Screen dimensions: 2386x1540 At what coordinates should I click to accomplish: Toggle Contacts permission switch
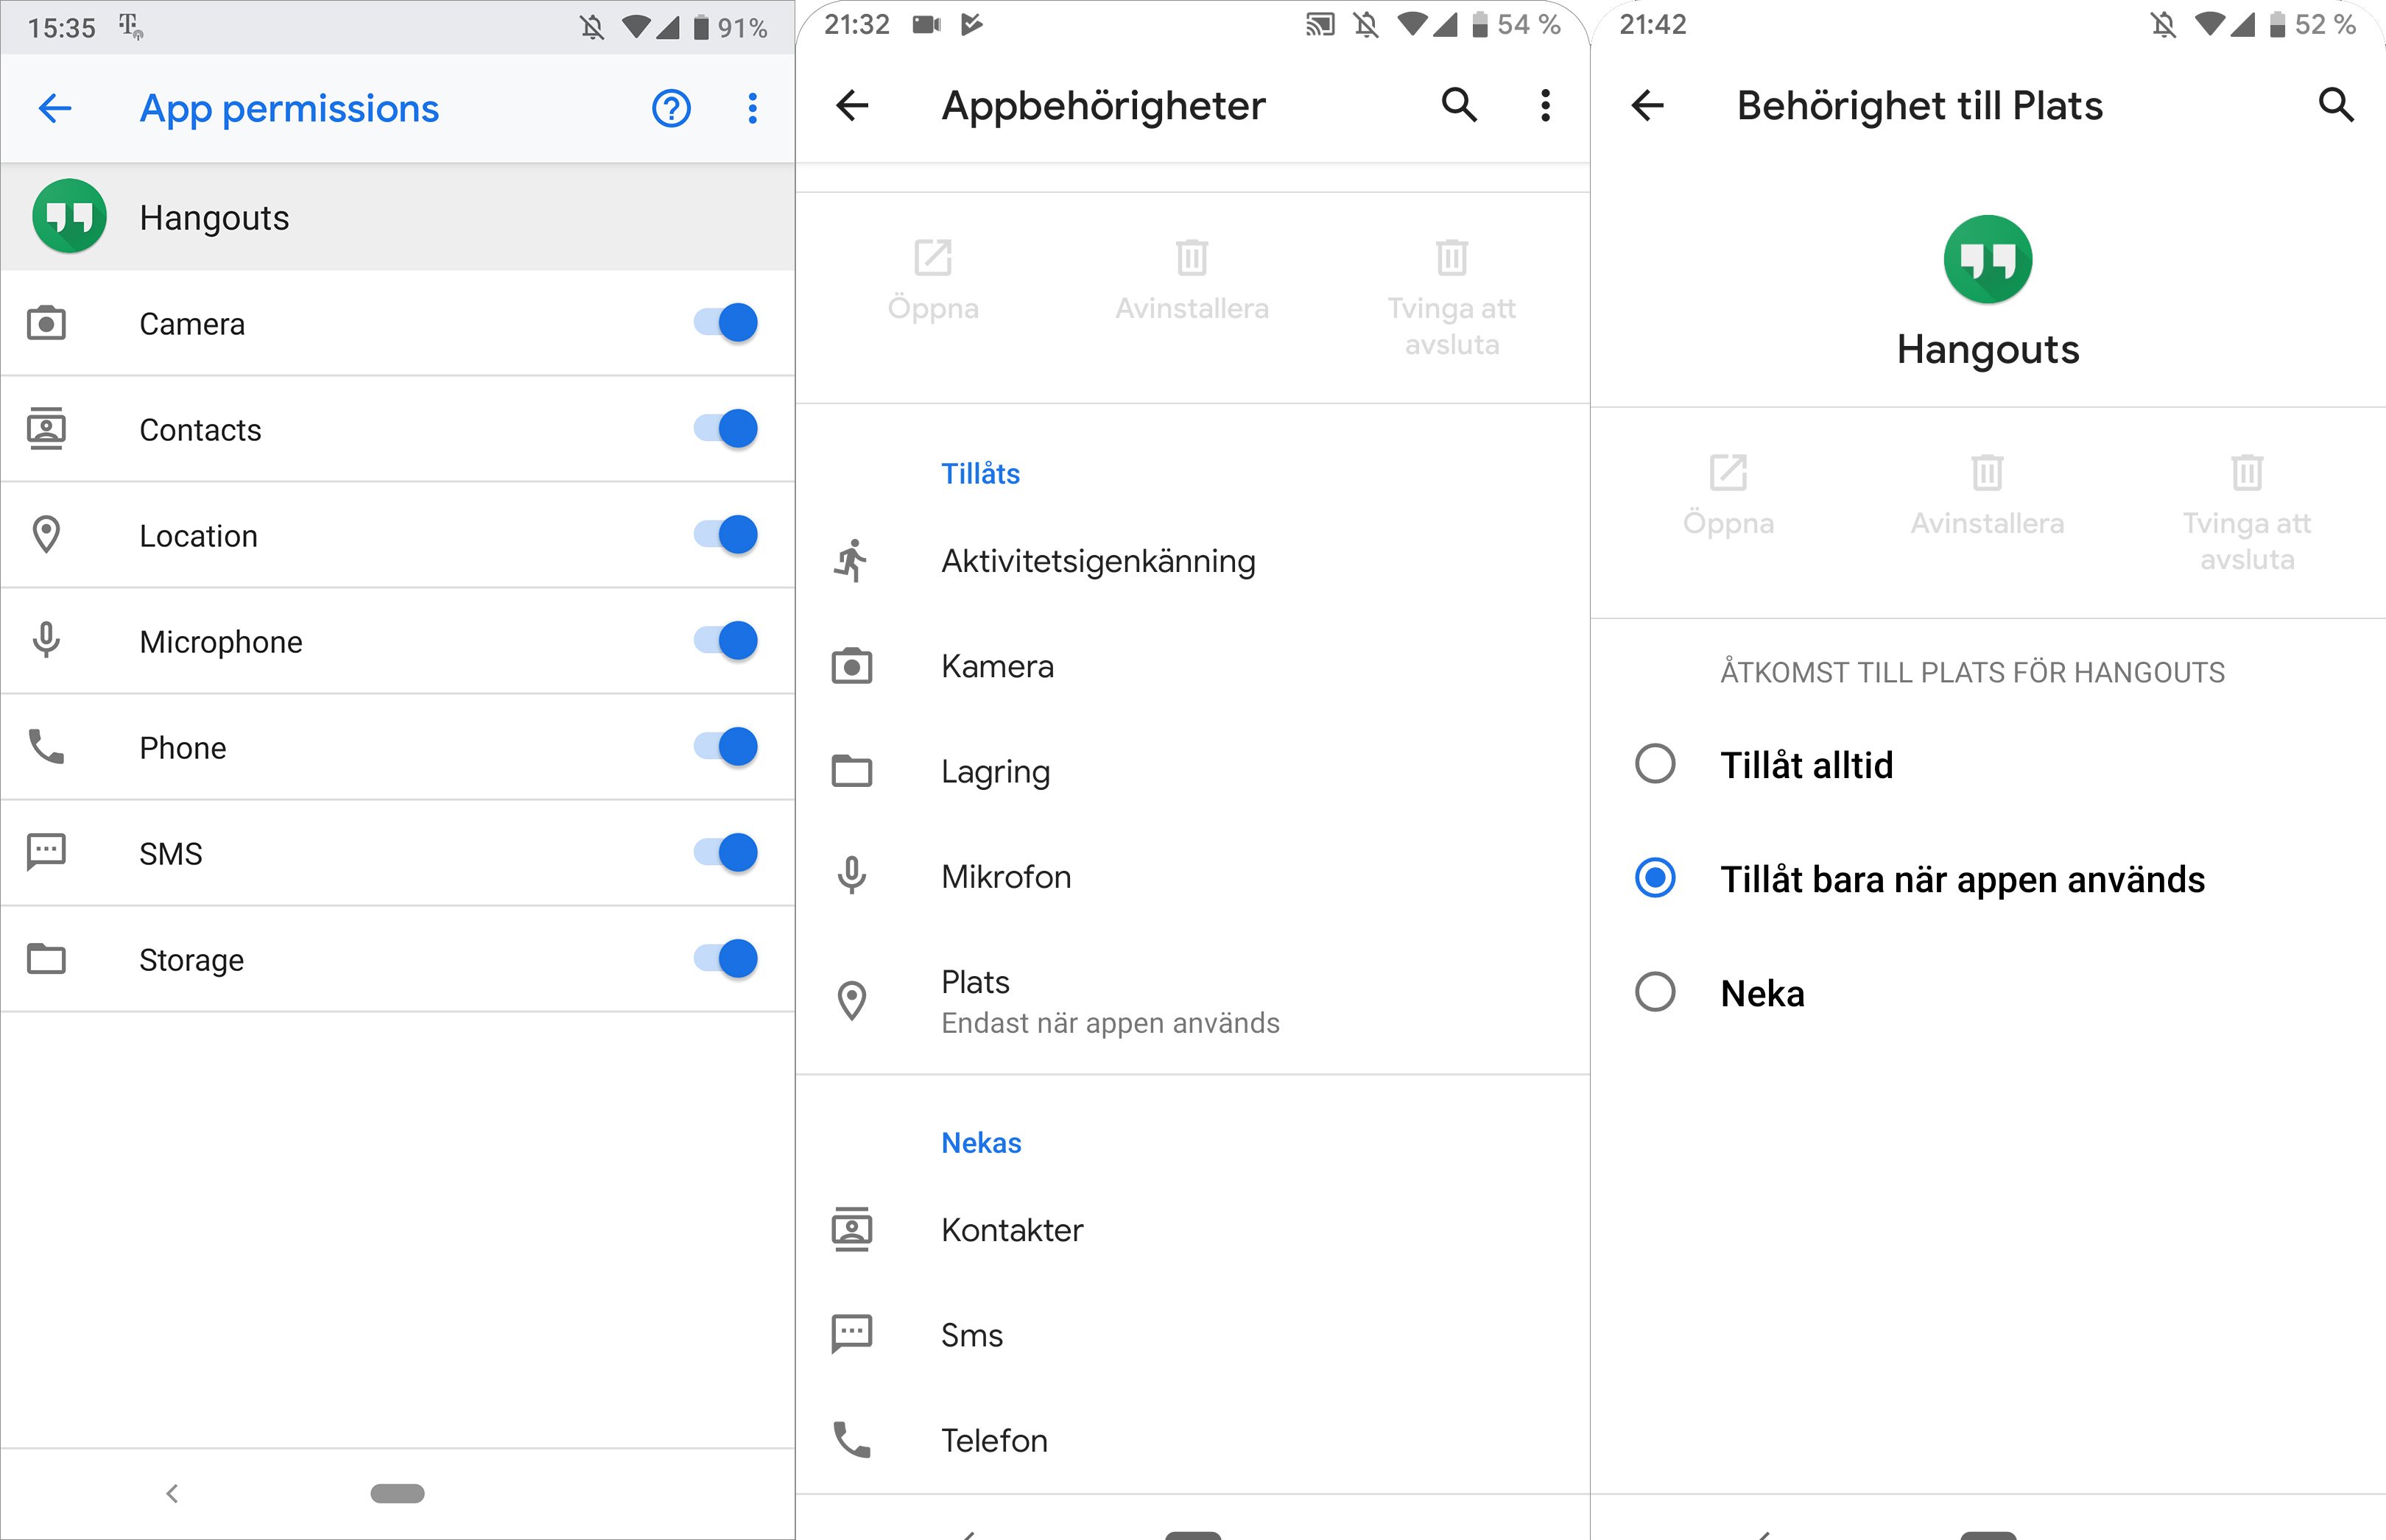pos(725,429)
